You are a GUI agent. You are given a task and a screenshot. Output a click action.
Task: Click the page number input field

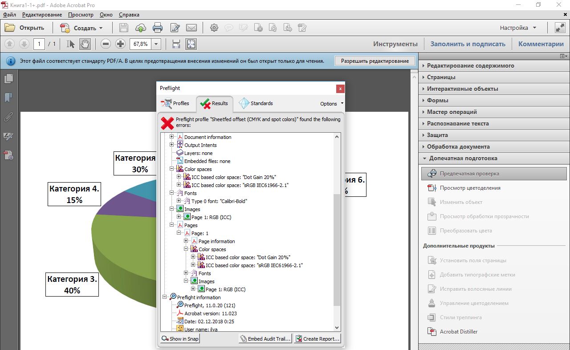click(x=39, y=44)
